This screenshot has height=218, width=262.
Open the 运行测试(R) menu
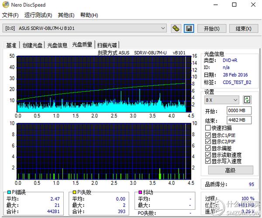click(38, 15)
